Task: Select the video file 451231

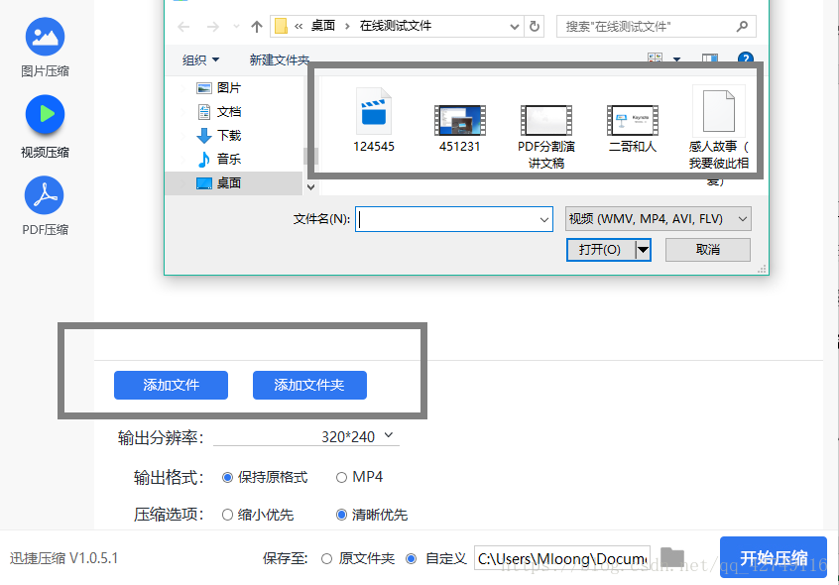Action: 459,128
